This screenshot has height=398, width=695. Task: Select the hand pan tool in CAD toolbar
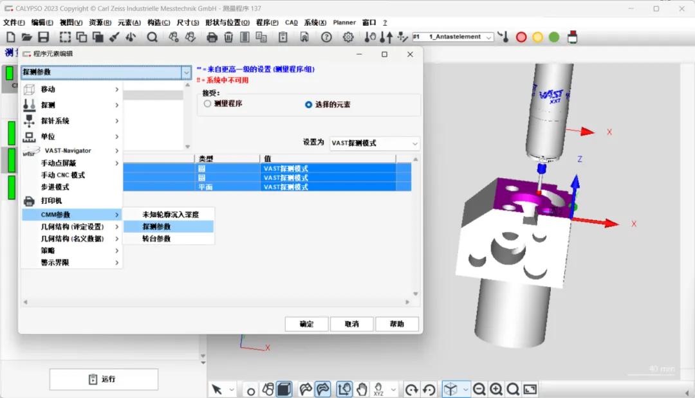pos(362,390)
